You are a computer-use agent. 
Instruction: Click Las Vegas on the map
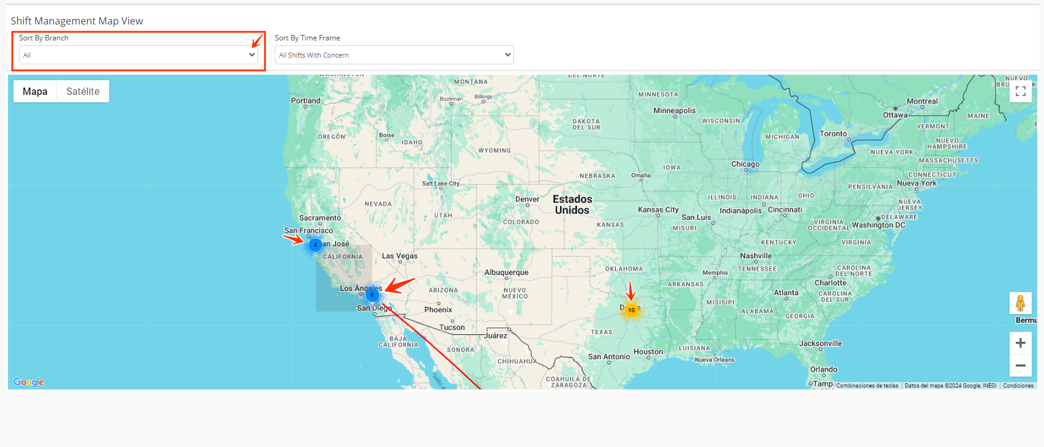point(399,256)
